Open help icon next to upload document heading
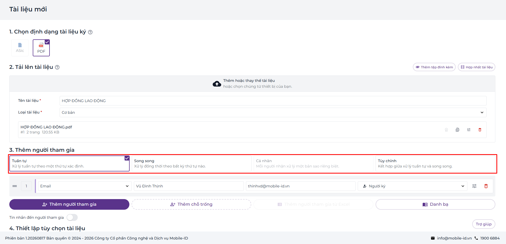The image size is (506, 244). [57, 67]
